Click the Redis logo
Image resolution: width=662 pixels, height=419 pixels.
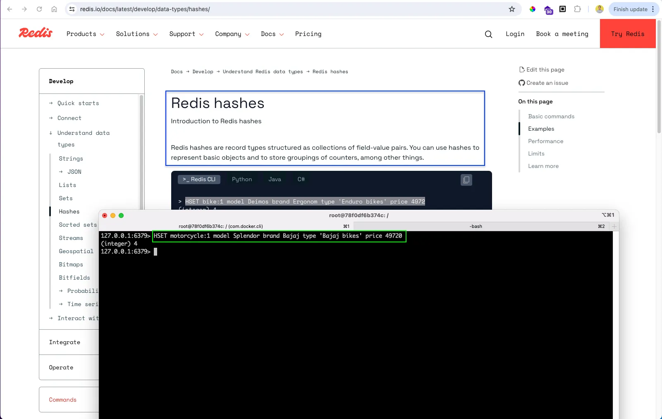pyautogui.click(x=36, y=33)
